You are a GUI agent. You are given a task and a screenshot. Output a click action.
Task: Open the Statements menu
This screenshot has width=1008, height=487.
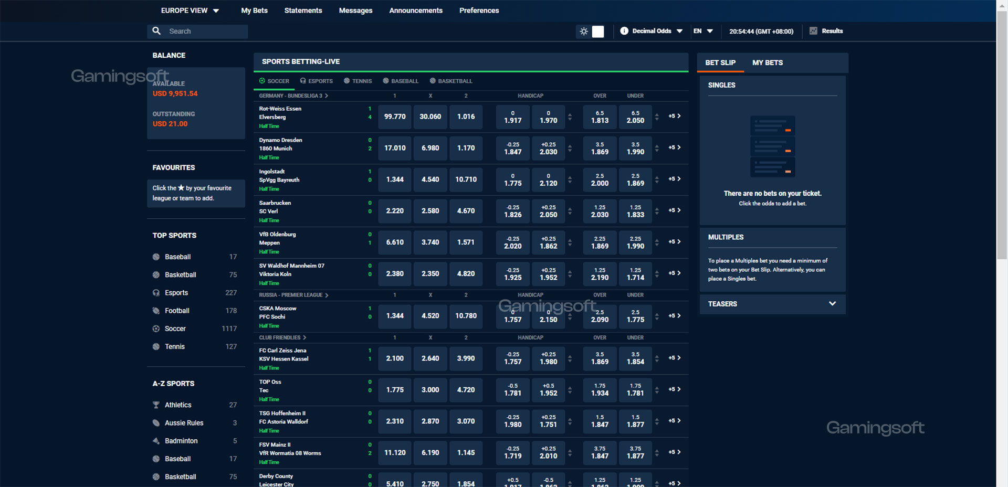coord(303,10)
